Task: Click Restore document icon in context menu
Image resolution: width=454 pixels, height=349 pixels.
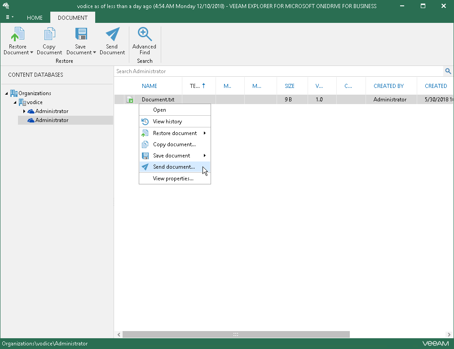Action: click(x=145, y=133)
